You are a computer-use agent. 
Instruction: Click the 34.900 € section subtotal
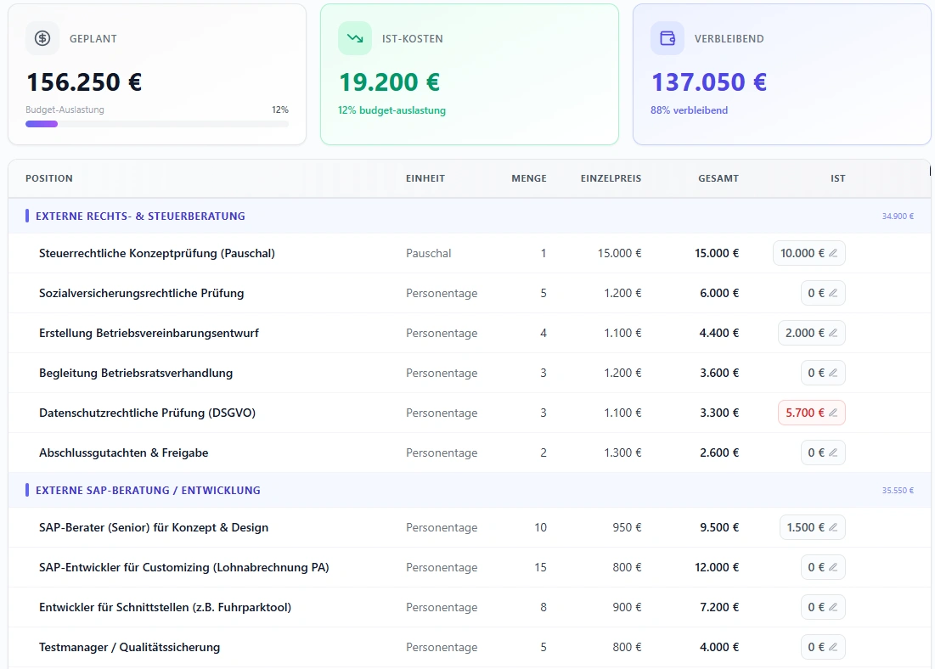pos(897,216)
